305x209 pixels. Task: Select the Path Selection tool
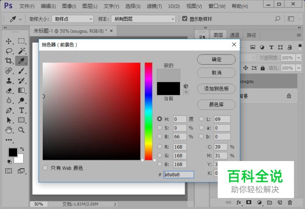(x=9, y=120)
